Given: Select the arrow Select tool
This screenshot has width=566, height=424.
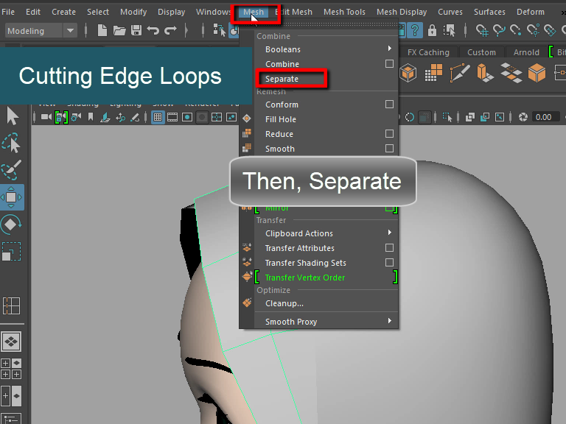Looking at the screenshot, I should point(13,116).
